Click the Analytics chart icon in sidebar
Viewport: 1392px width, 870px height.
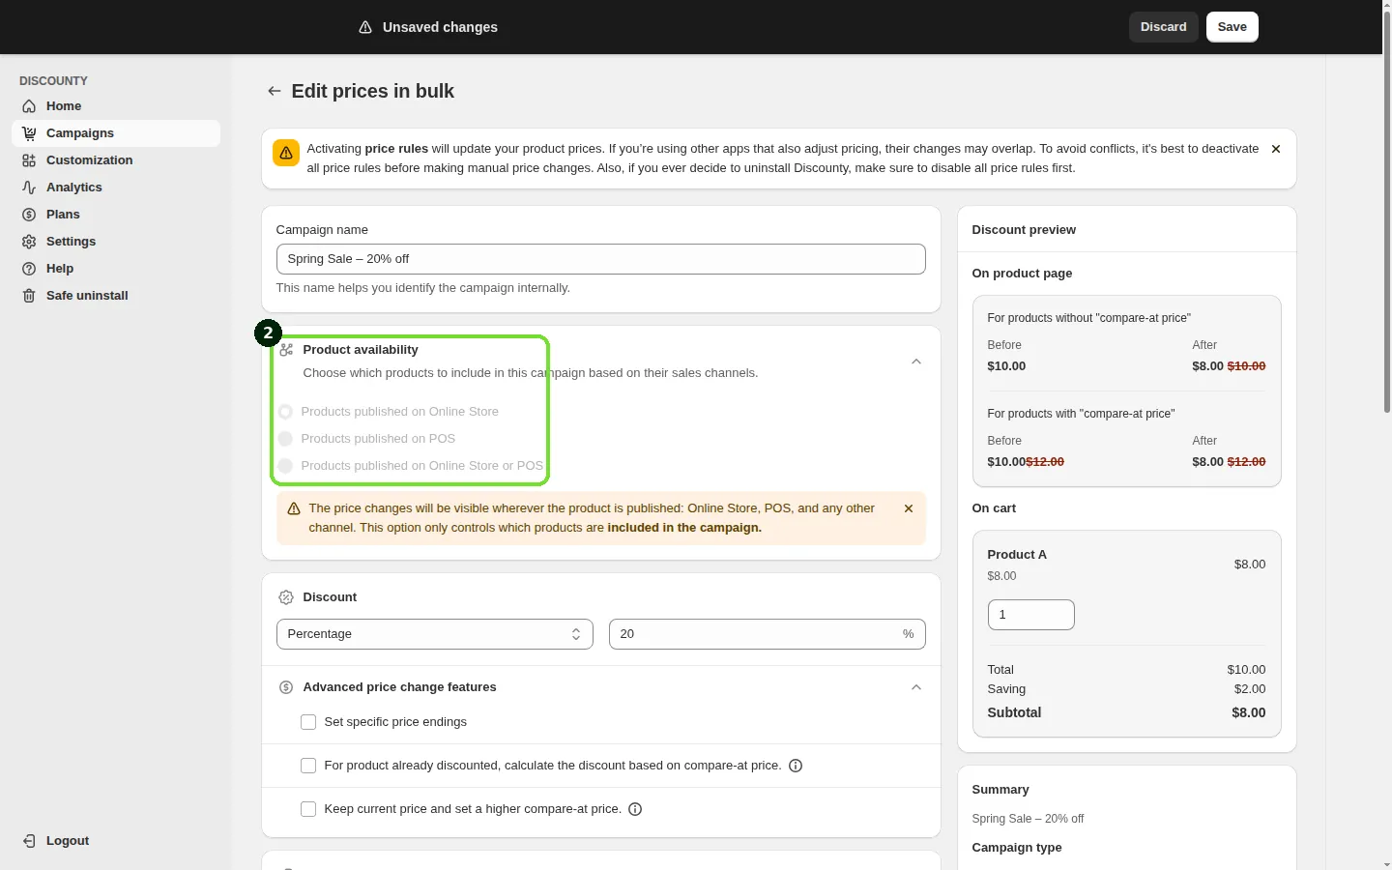29,188
